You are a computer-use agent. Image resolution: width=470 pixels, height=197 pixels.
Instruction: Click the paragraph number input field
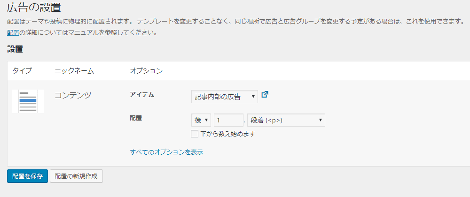228,120
